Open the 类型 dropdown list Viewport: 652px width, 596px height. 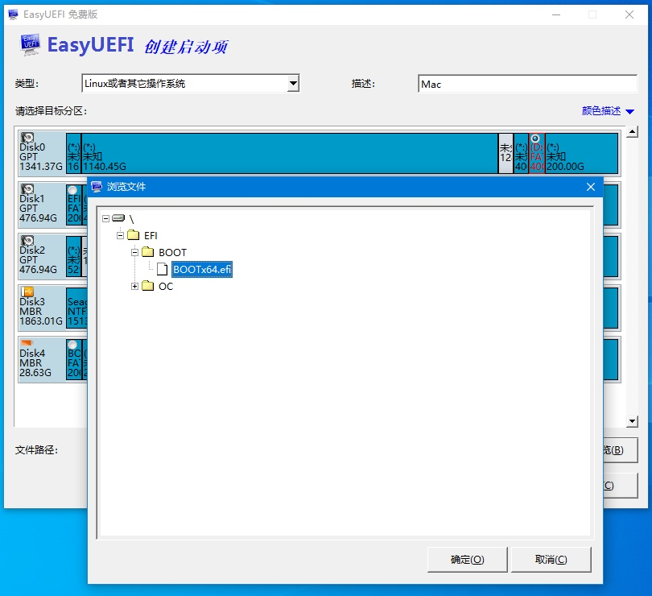293,83
